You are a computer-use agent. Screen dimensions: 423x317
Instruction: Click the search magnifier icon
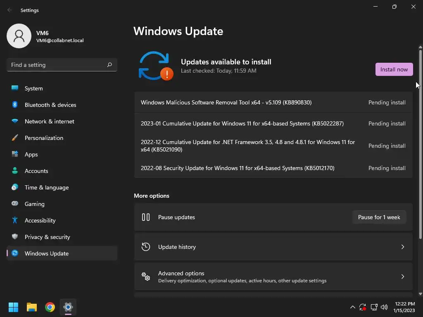point(109,65)
